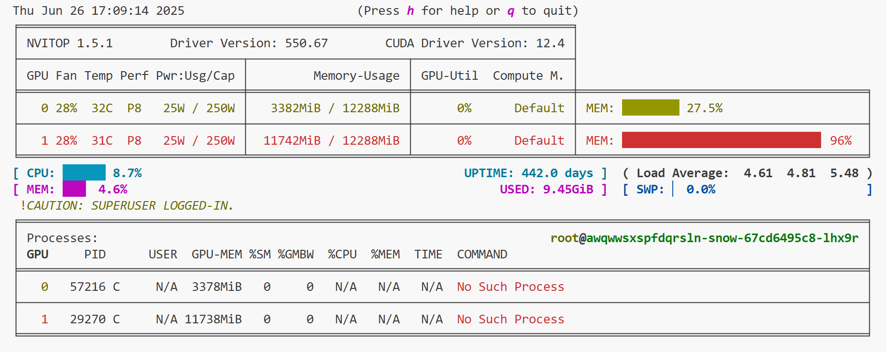
Task: Click process GPU memory '3378MiB'
Action: coord(217,287)
